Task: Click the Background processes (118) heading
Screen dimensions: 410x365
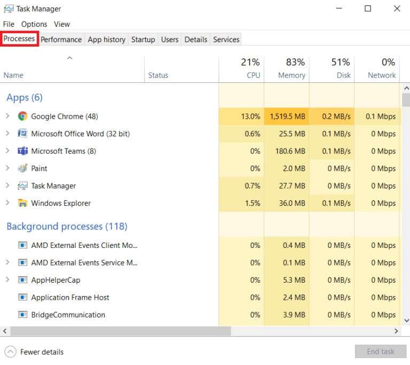Action: pos(67,227)
